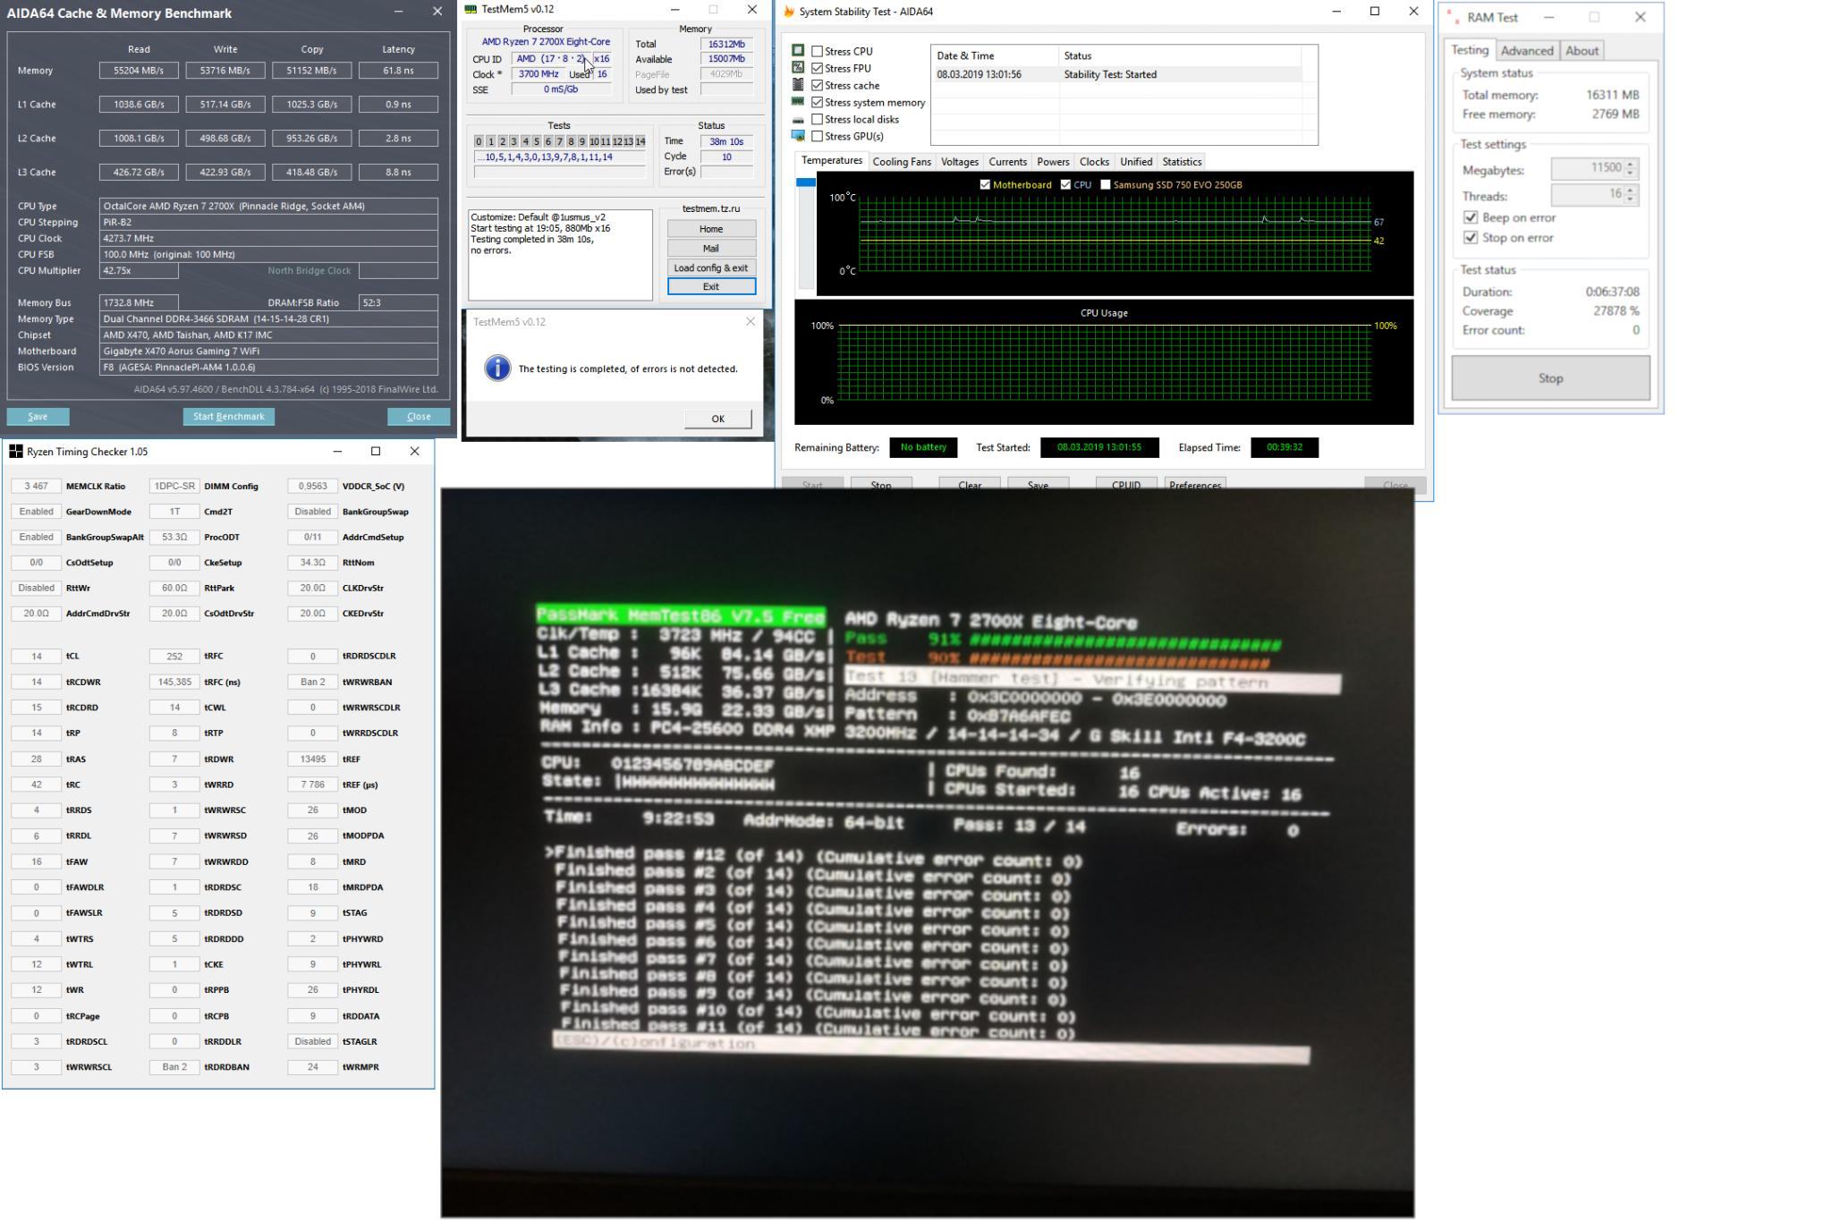Screen dimensions: 1832x1221
Task: Switch to Temperatures tab
Action: coord(831,161)
